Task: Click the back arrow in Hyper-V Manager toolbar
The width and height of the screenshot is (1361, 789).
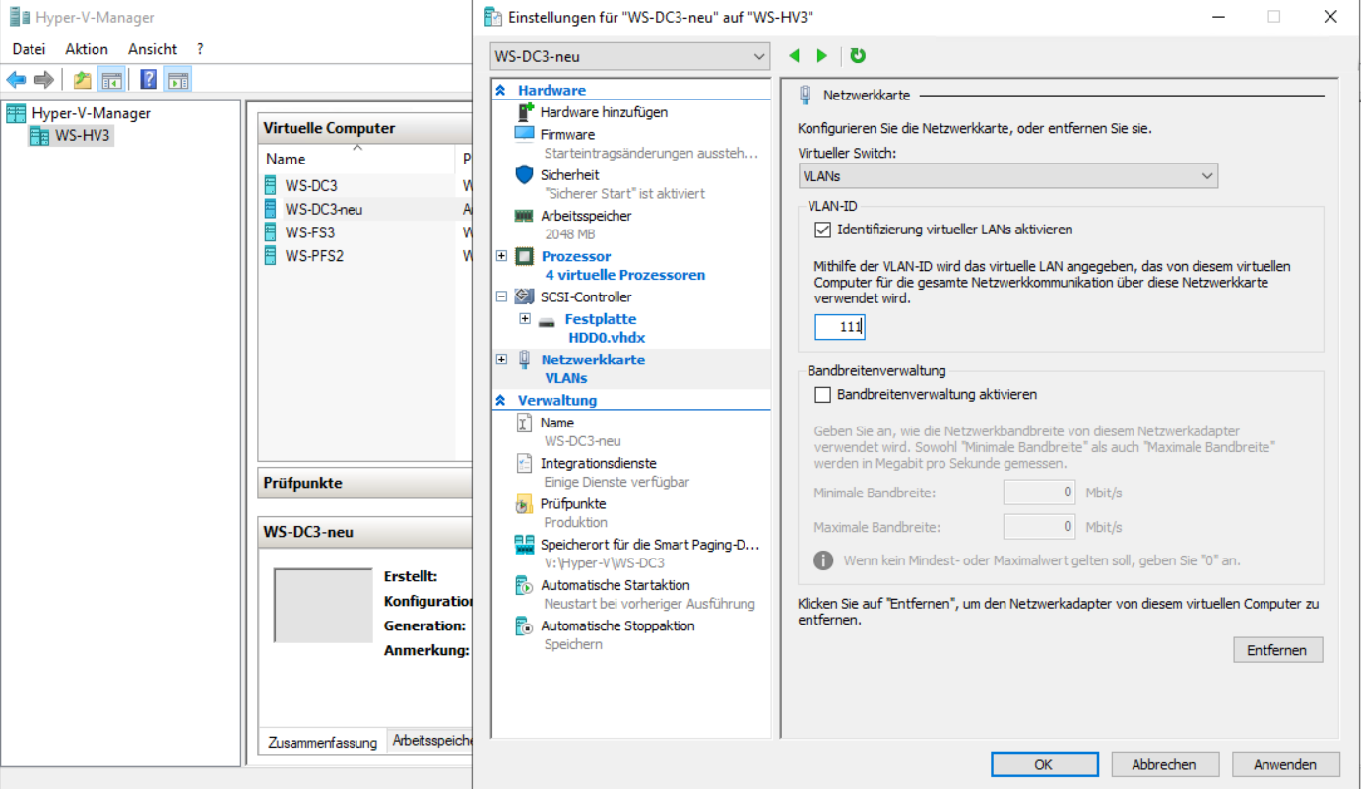Action: [16, 80]
